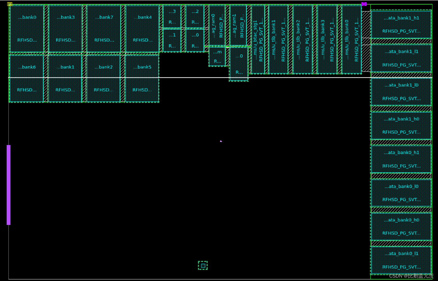Click the small purple pointer marker mid-canvas
The image size is (438, 281).
point(221,141)
